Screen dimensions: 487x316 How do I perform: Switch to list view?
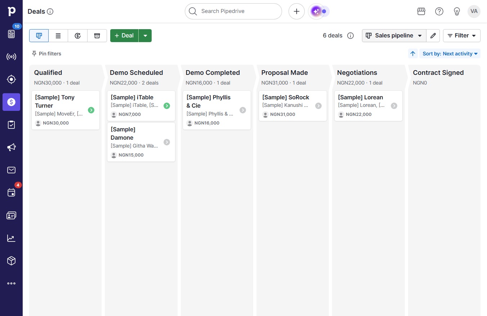pyautogui.click(x=58, y=36)
